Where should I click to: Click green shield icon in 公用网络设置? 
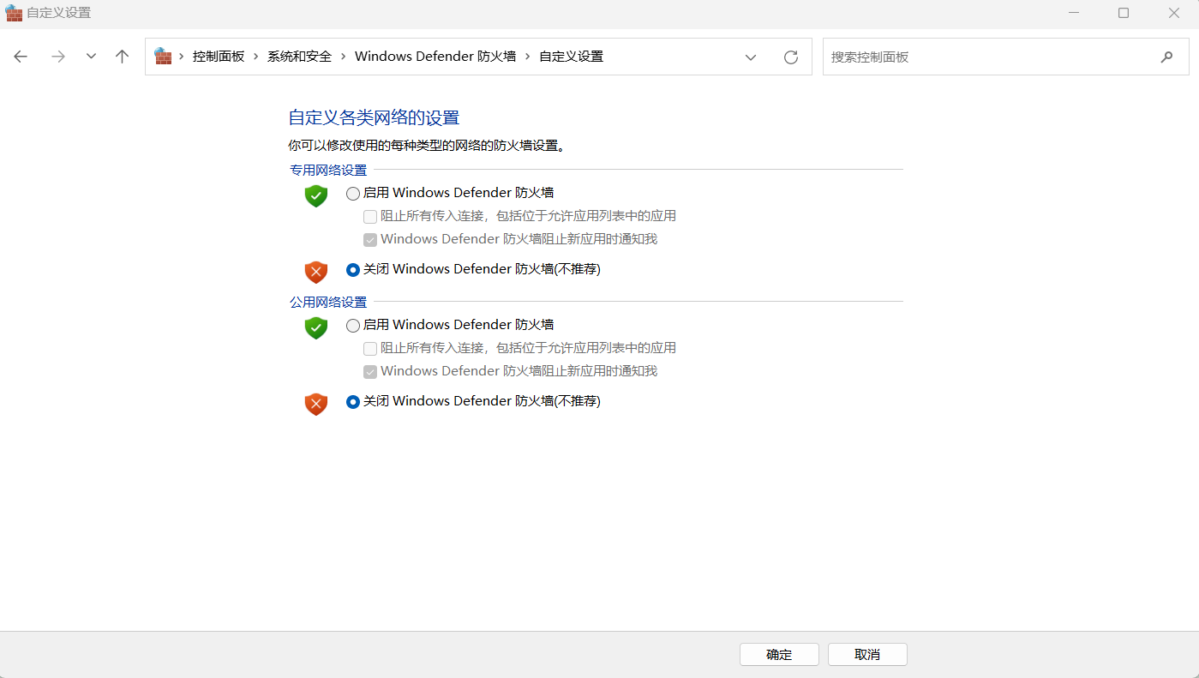tap(316, 327)
